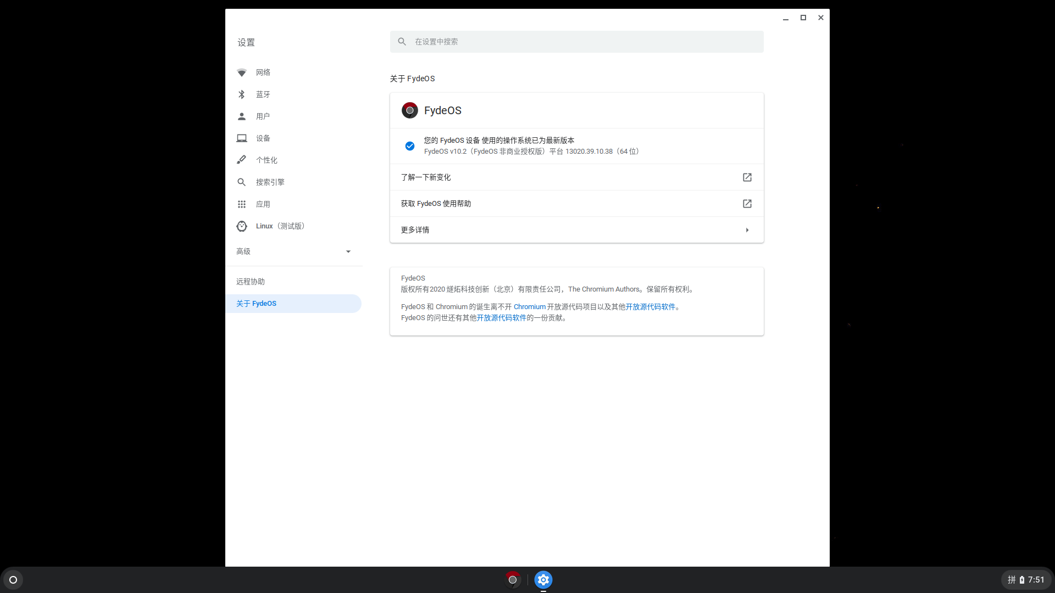Screen dimensions: 1055x593
Task: Maximize the settings window
Action: point(803,18)
